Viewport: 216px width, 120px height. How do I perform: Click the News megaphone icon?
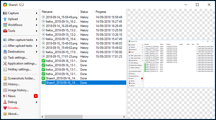tap(5, 96)
